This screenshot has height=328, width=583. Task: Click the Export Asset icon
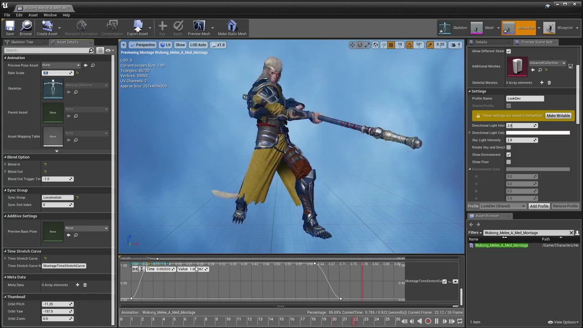(x=138, y=28)
